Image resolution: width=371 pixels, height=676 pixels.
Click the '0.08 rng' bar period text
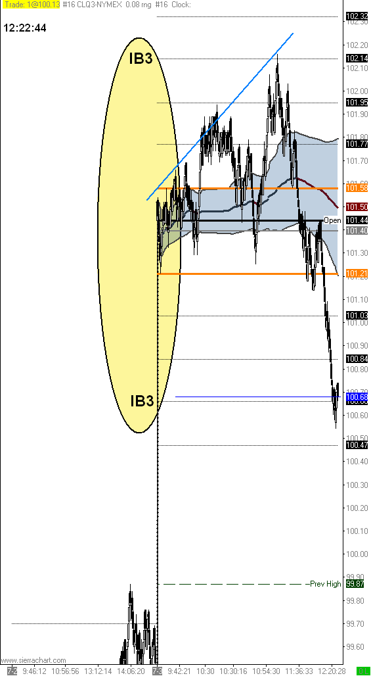point(139,5)
